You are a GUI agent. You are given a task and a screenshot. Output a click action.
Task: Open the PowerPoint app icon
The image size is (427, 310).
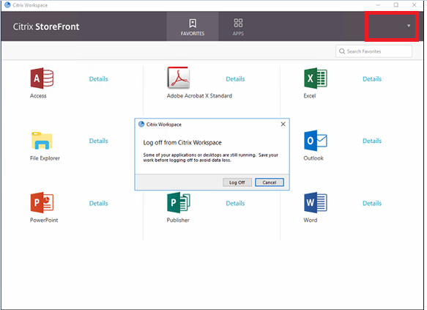pyautogui.click(x=42, y=203)
